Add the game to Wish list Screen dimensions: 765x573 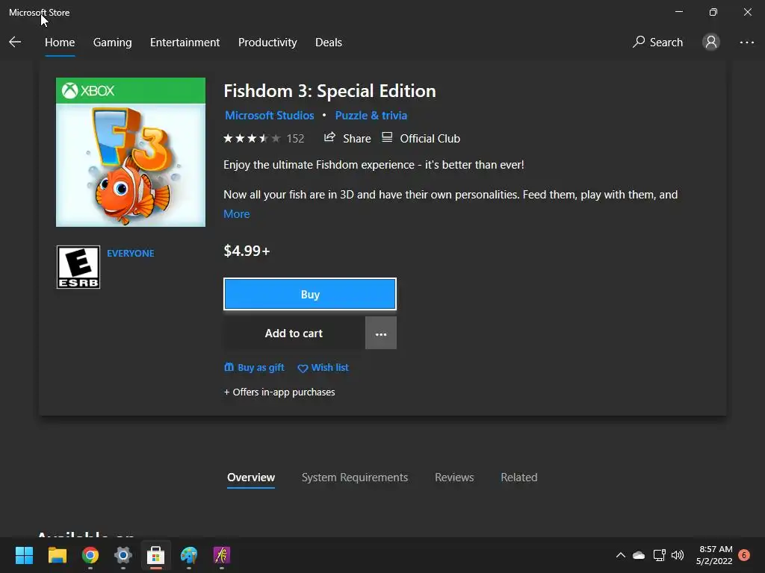click(x=323, y=367)
